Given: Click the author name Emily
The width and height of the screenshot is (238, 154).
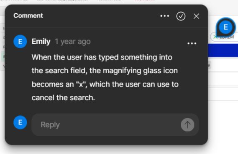Looking at the screenshot, I should click(x=41, y=42).
